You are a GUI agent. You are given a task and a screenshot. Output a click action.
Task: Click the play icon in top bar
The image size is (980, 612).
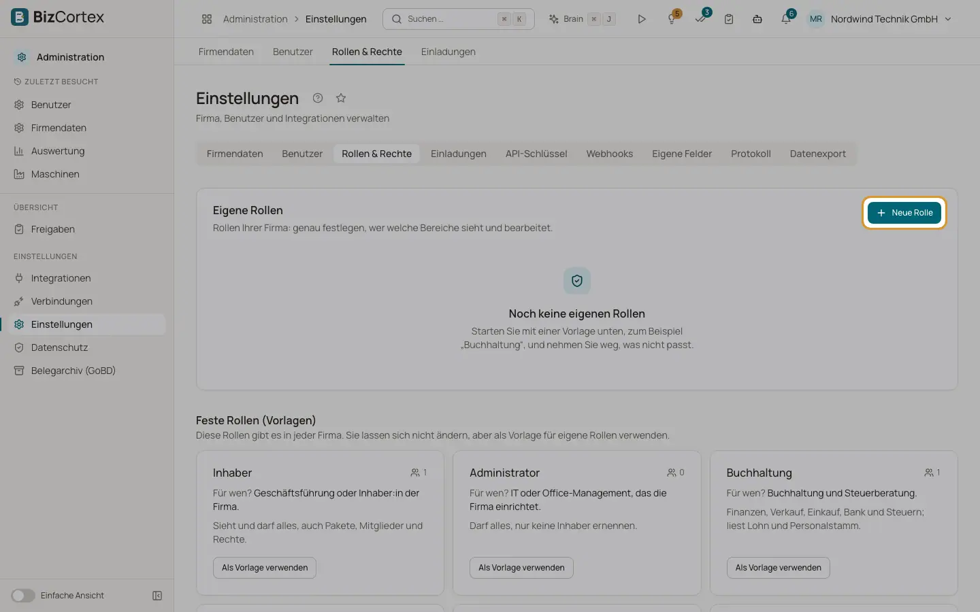pyautogui.click(x=641, y=19)
